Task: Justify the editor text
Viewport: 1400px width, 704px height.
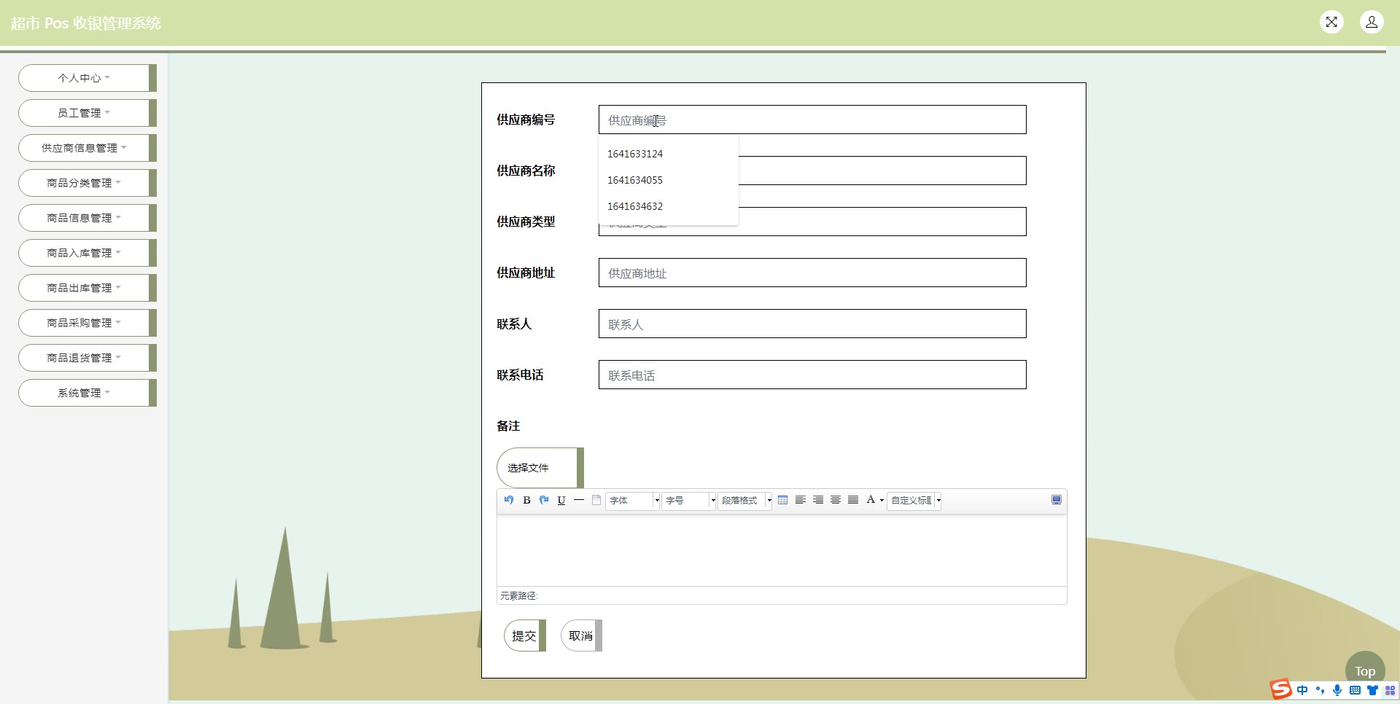Action: pos(853,500)
